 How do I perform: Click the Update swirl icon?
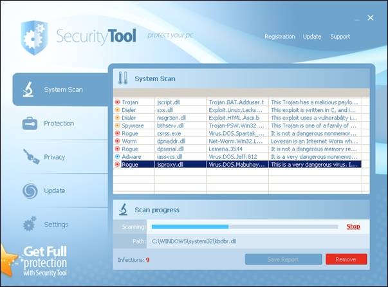tap(30, 190)
